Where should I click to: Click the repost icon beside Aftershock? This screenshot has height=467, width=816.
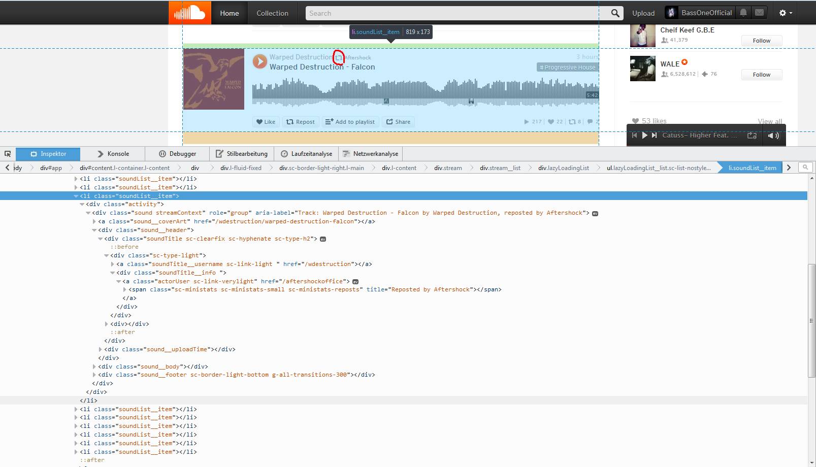[338, 57]
